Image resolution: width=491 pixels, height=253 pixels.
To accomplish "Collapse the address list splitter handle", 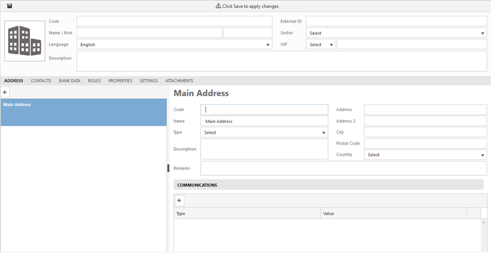I will coord(169,168).
